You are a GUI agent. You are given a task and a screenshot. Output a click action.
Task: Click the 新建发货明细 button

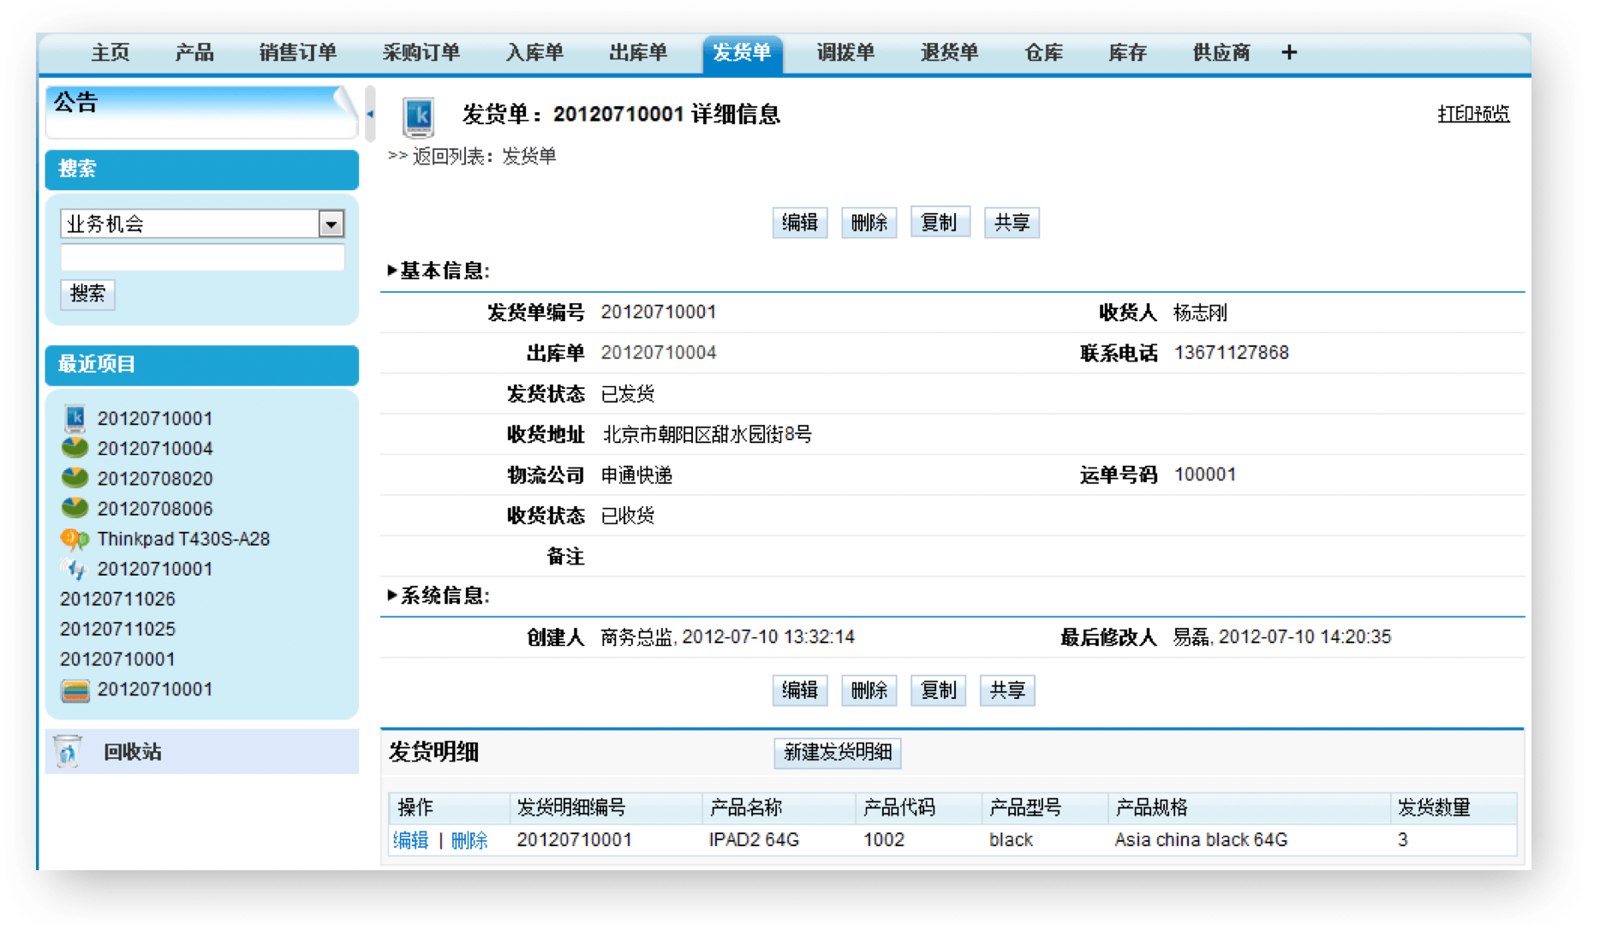pyautogui.click(x=838, y=752)
